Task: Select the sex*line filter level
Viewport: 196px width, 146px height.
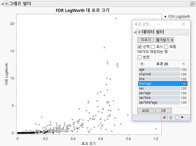Action: 163,98
